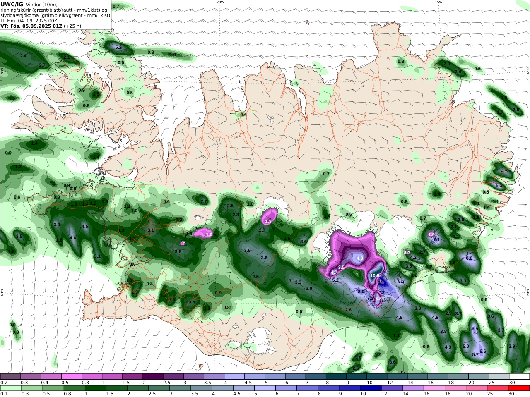The width and height of the screenshot is (530, 397).
Task: Click the pale pink rain swatch labeled 16
Action: click(434, 388)
